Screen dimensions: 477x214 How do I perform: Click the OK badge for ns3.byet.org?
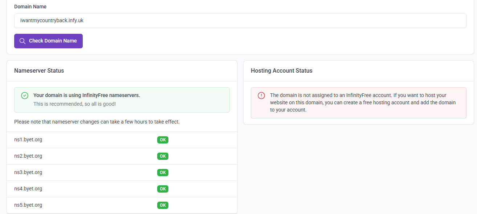point(163,173)
